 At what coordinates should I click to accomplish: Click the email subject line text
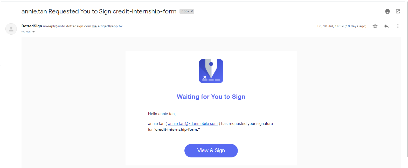[99, 11]
